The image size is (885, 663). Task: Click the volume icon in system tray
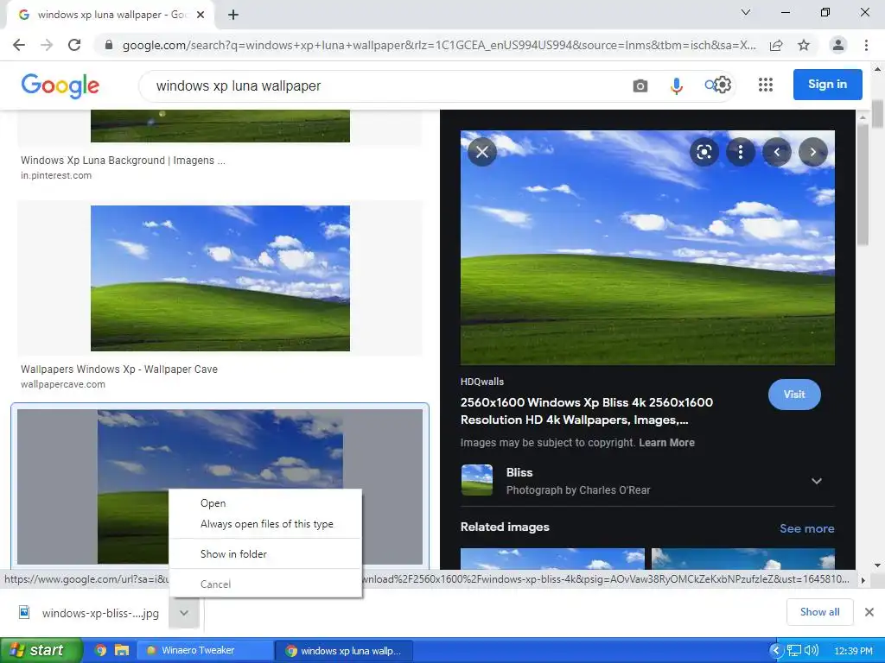(x=811, y=650)
